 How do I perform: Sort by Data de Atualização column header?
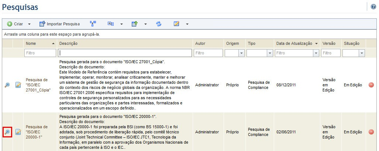coord(297,43)
